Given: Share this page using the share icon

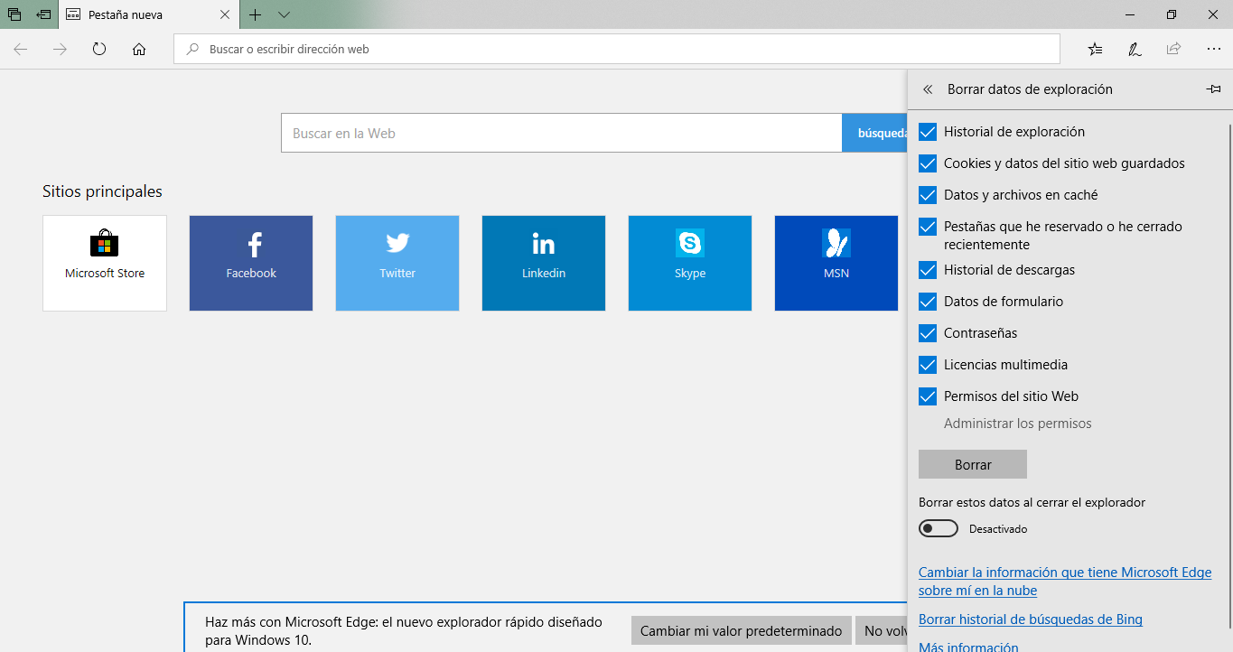Looking at the screenshot, I should pos(1173,50).
